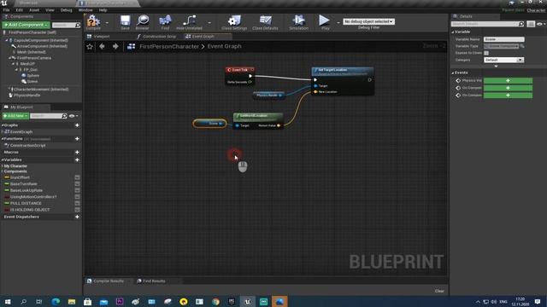Image resolution: width=547 pixels, height=307 pixels.
Task: Open Details property matrix grid icon
Action: point(531,24)
